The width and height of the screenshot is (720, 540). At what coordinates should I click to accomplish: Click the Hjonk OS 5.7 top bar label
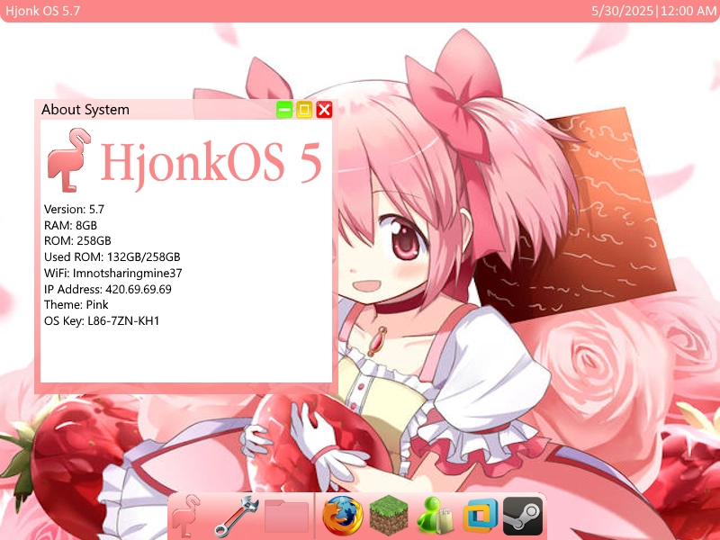[42, 11]
